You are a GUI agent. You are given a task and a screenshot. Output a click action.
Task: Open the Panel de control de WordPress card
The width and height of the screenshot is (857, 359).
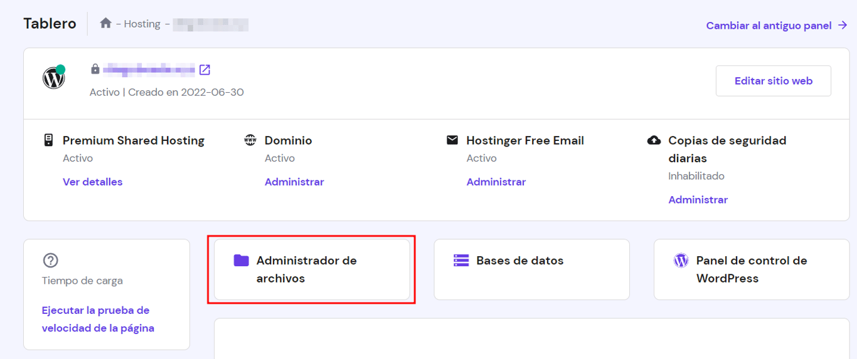tap(752, 269)
